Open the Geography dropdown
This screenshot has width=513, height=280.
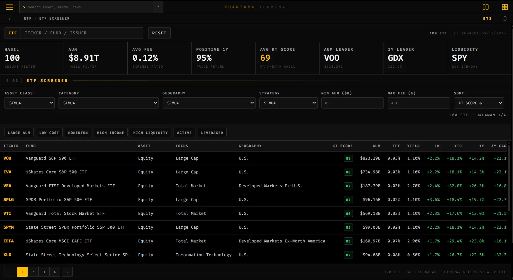[209, 103]
